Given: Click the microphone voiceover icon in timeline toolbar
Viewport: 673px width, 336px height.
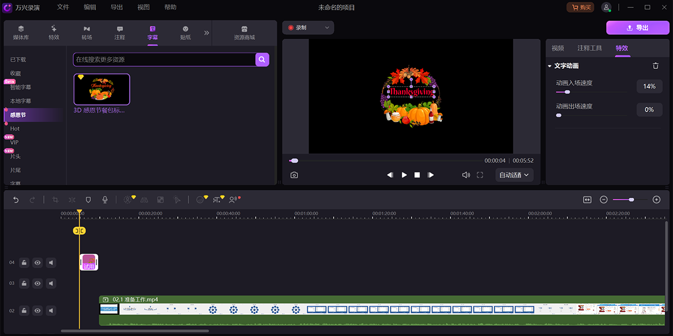Looking at the screenshot, I should tap(104, 199).
